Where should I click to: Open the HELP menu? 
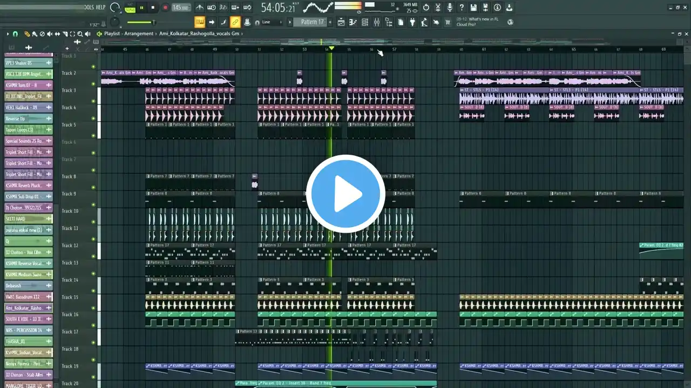(x=100, y=7)
